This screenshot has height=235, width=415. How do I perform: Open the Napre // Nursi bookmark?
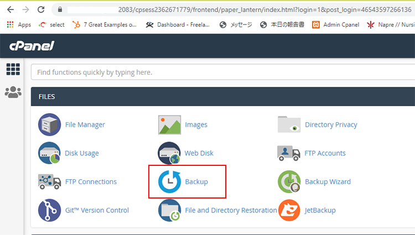click(x=391, y=25)
